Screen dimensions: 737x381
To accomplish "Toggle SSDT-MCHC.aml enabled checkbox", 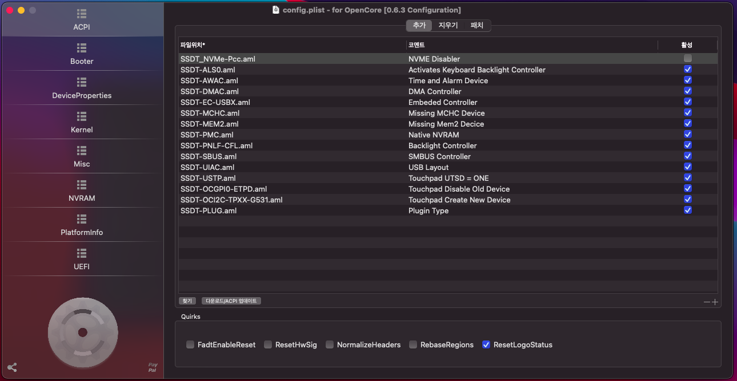I will tap(688, 112).
